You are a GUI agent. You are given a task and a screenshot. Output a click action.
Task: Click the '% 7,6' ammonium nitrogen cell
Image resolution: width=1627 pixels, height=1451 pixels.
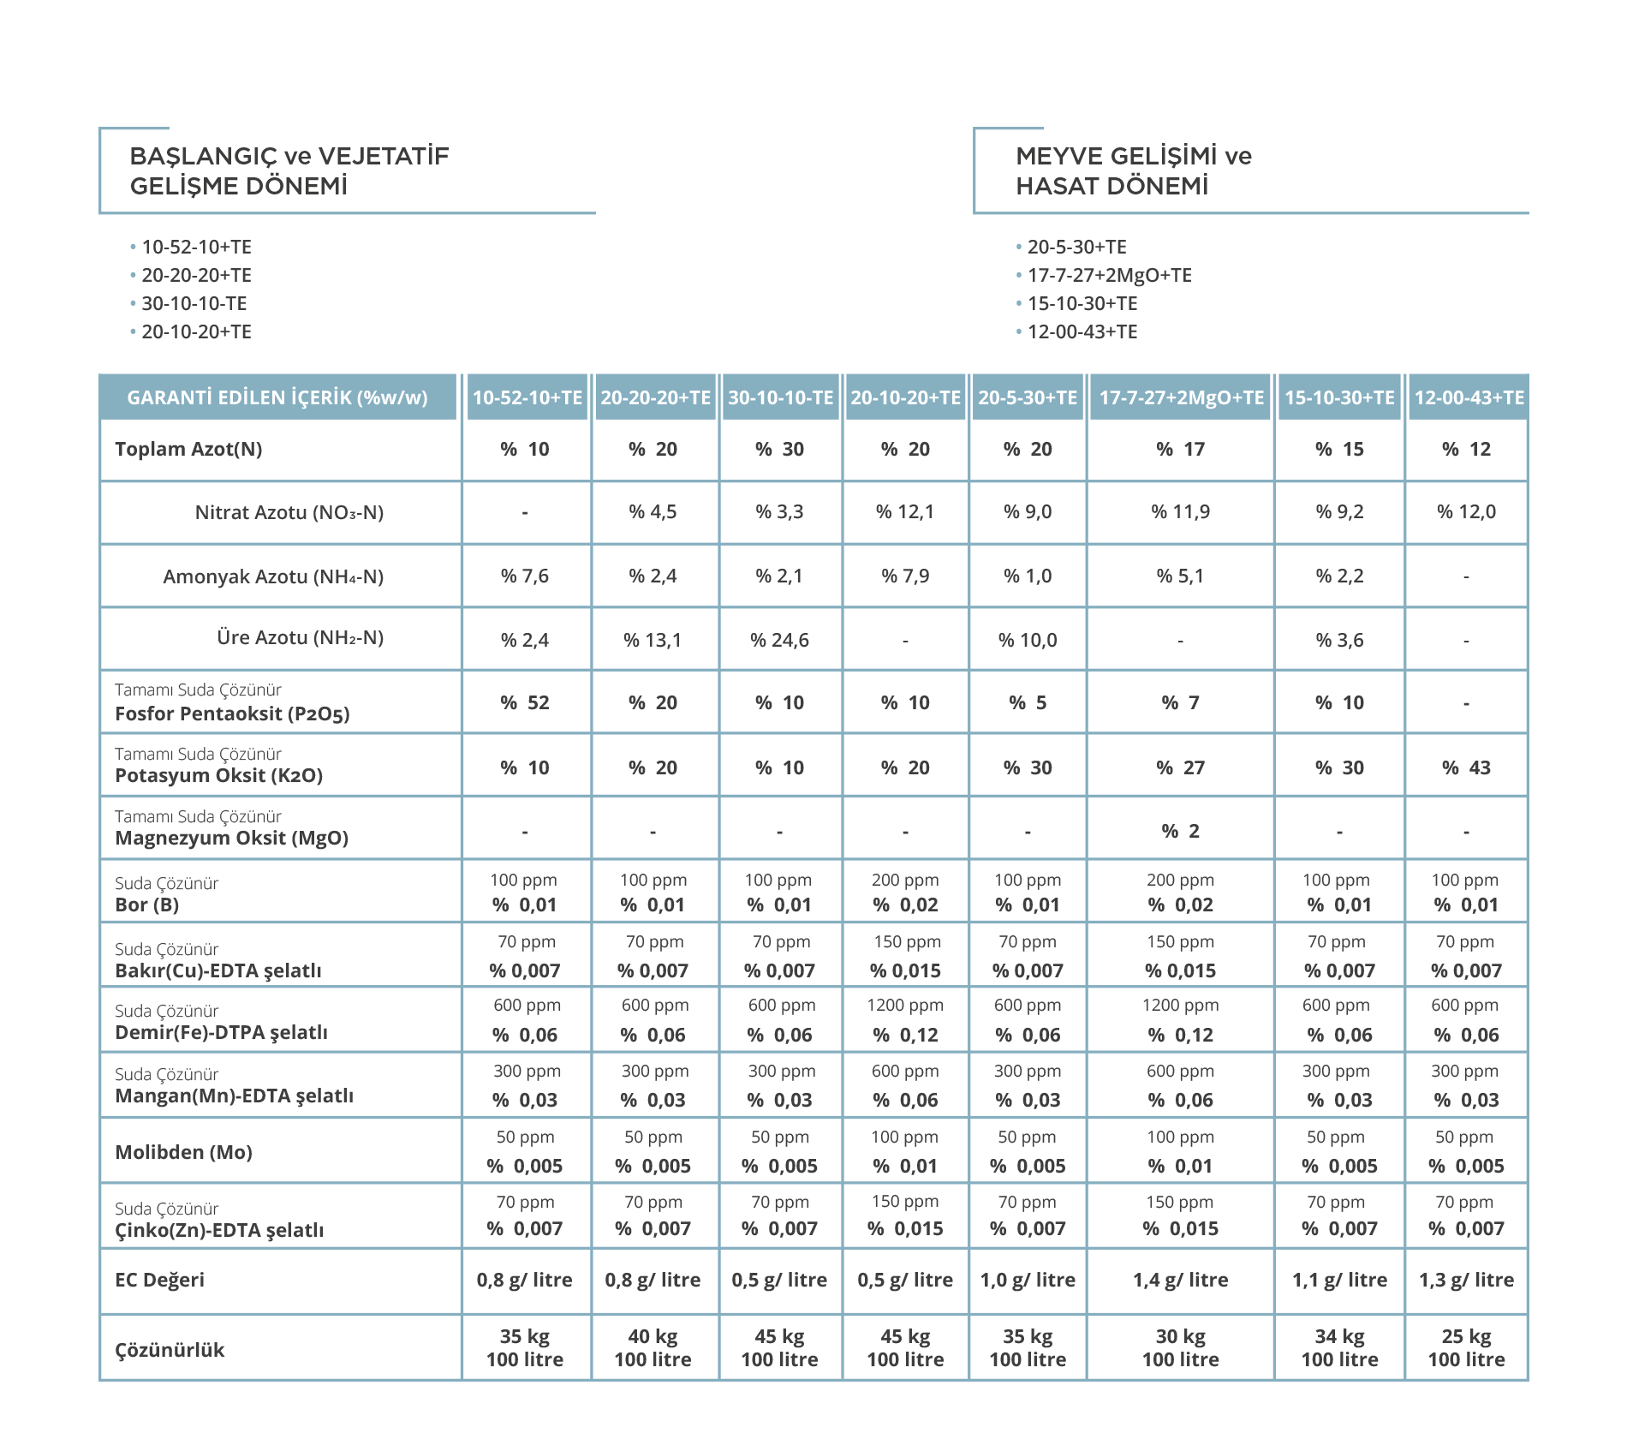[525, 576]
